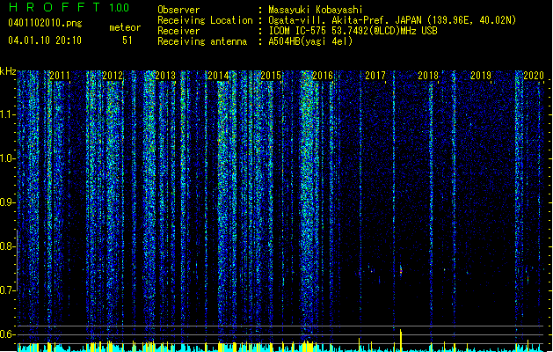The width and height of the screenshot is (553, 352).
Task: Click the red-yellow meteor echo near 0.75 kHz
Action: 401,271
